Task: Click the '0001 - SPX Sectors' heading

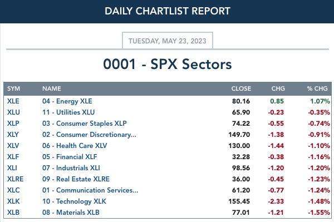Action: point(168,64)
